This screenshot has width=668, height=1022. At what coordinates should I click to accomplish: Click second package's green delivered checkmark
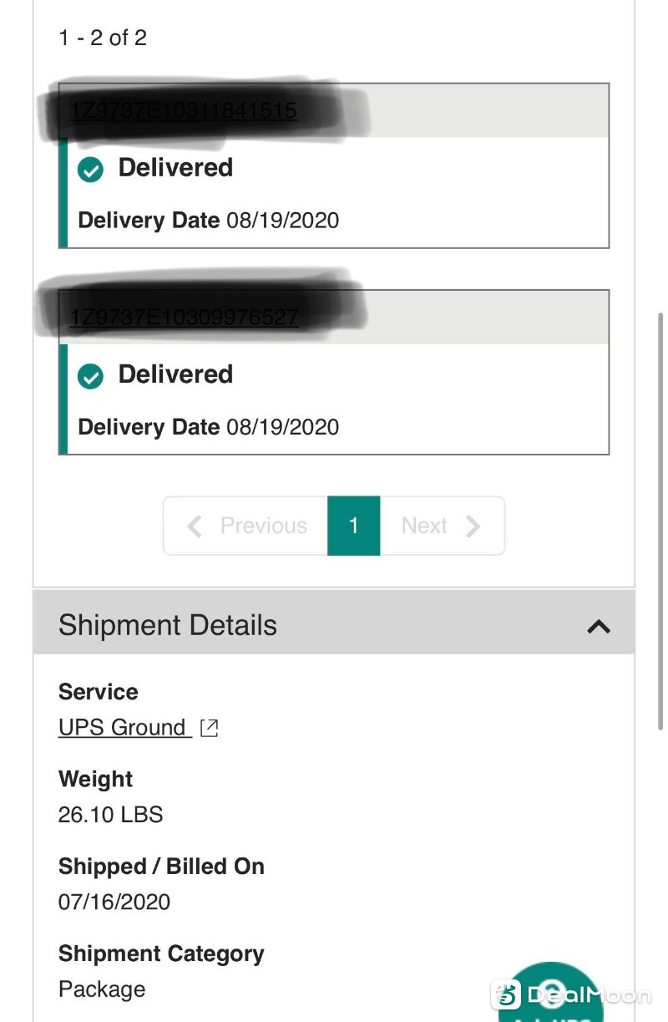point(90,377)
